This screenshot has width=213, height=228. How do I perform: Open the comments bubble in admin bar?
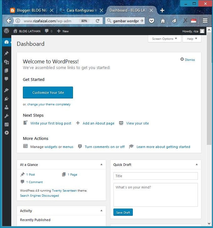coord(47,31)
